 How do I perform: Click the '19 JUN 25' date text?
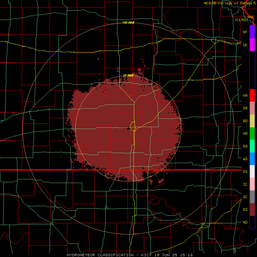pyautogui.click(x=166, y=255)
